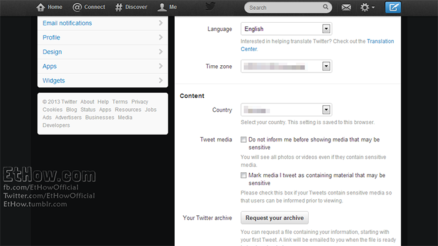The width and height of the screenshot is (438, 246).
Task: Click the 'Tweet media' label
Action: [216, 140]
